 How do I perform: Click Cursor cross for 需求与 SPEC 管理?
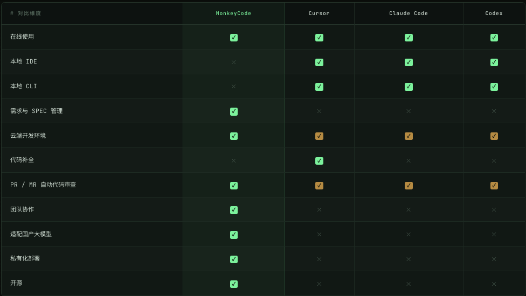click(319, 111)
